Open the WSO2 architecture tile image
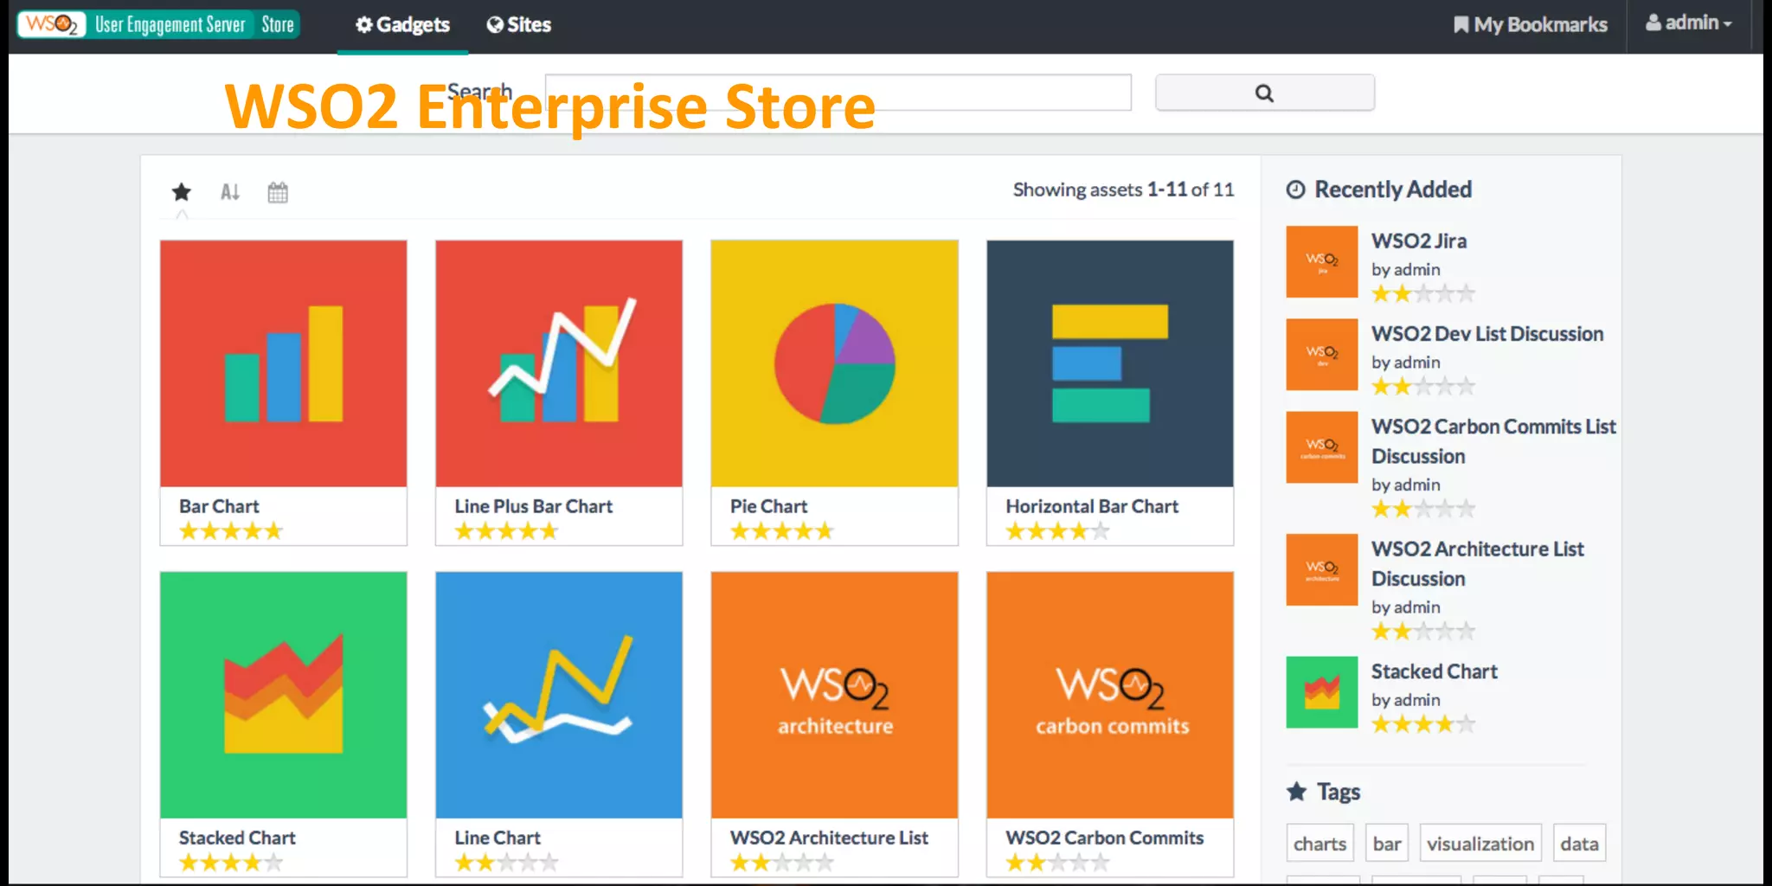 834,695
